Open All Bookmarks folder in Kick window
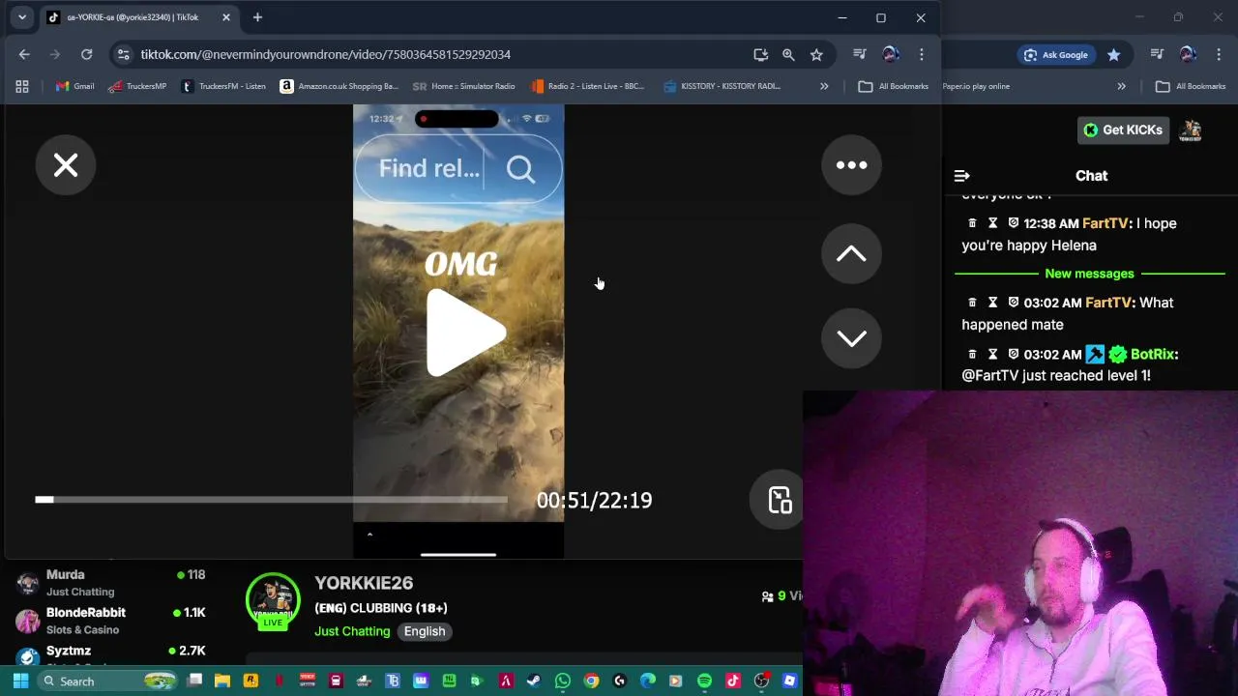The width and height of the screenshot is (1238, 696). (1191, 86)
